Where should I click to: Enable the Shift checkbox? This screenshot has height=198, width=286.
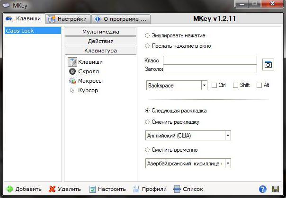tap(235, 85)
